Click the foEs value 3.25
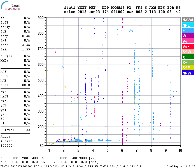This screenshot has height=168, width=196. pos(26,45)
